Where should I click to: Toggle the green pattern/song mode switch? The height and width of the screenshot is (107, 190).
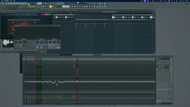pyautogui.click(x=29, y=4)
